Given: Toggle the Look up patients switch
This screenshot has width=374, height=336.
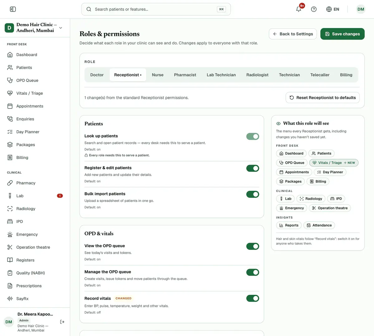Looking at the screenshot, I should pos(253,136).
